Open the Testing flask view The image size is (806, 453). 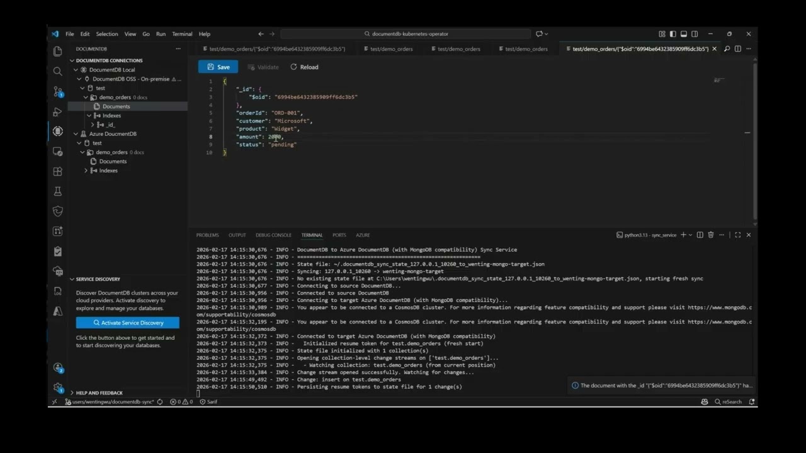58,191
